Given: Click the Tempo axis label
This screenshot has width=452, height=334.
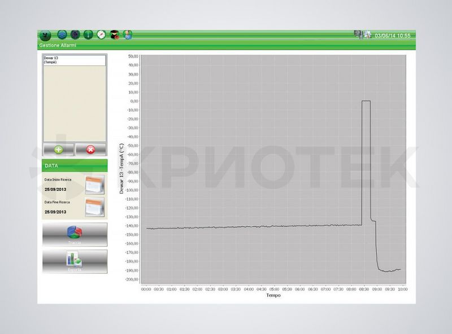Looking at the screenshot, I should [273, 296].
